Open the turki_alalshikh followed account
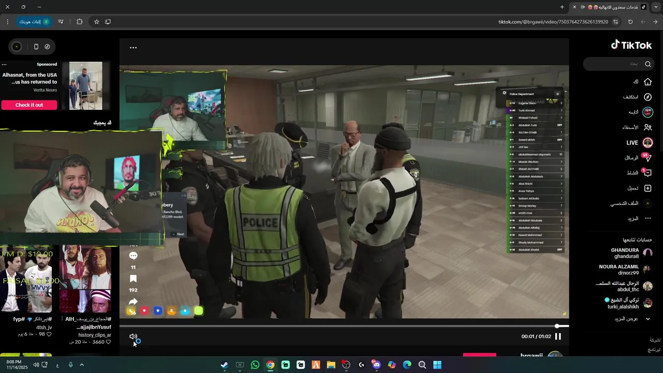663x373 pixels. (629, 303)
